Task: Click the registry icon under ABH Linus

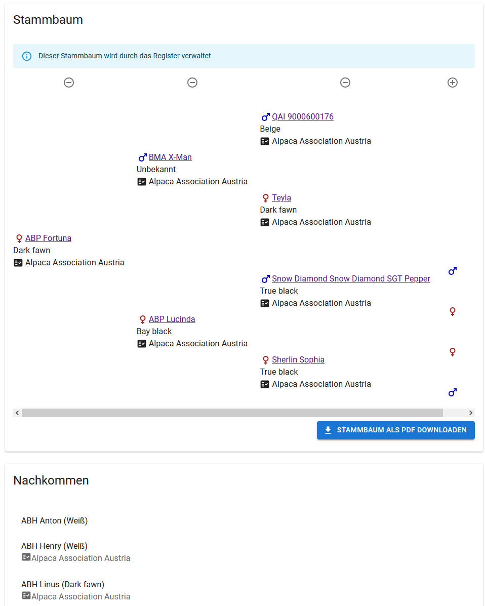Action: coord(26,595)
